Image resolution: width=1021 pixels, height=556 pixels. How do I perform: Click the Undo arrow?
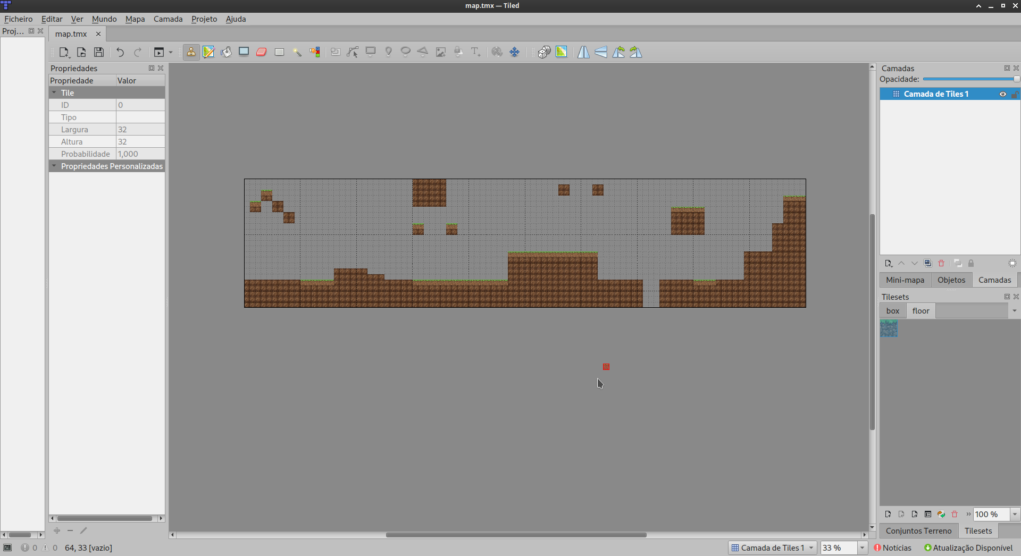(x=120, y=52)
